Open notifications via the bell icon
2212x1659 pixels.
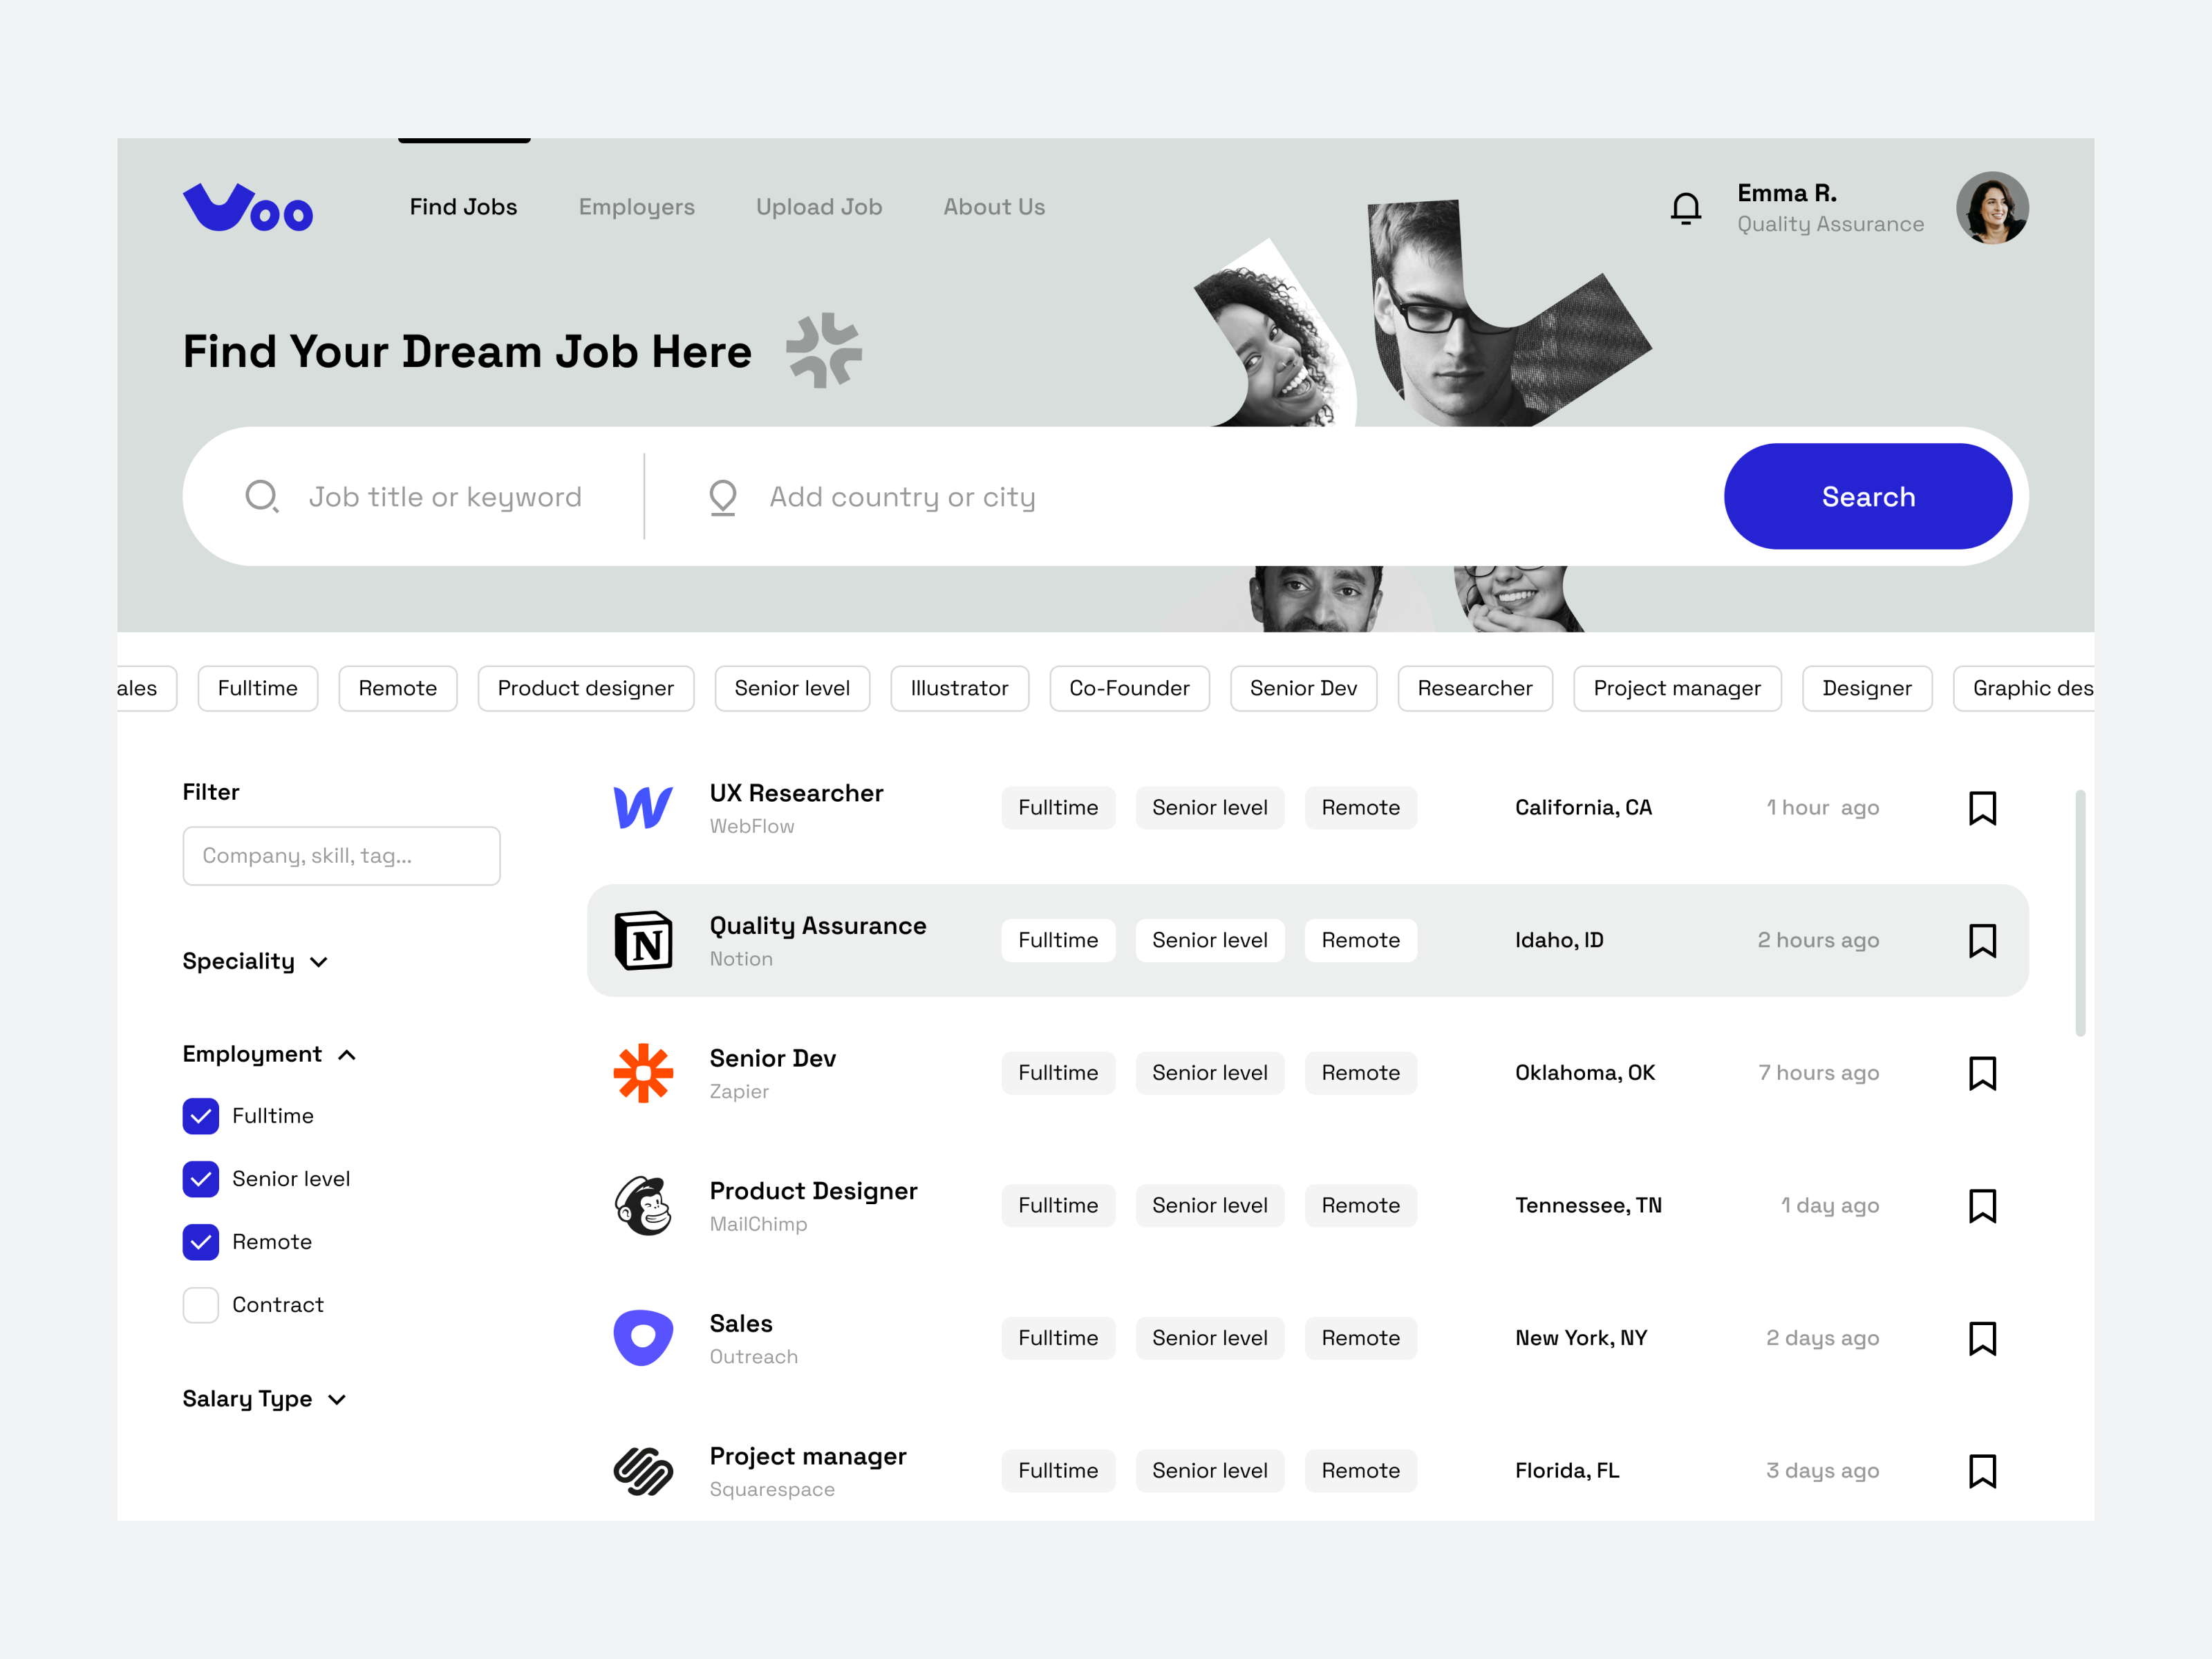point(1685,207)
